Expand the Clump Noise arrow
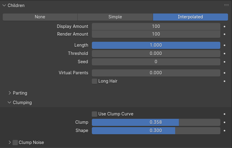The width and height of the screenshot is (232, 148). [x=10, y=142]
